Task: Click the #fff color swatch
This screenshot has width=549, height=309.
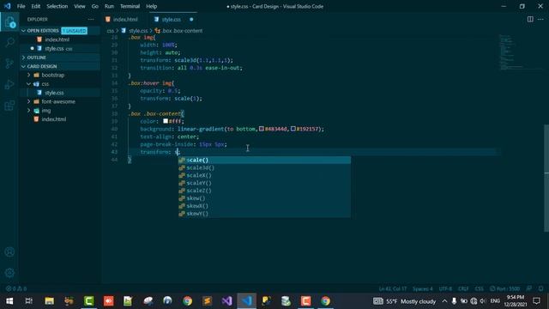Action: point(166,121)
